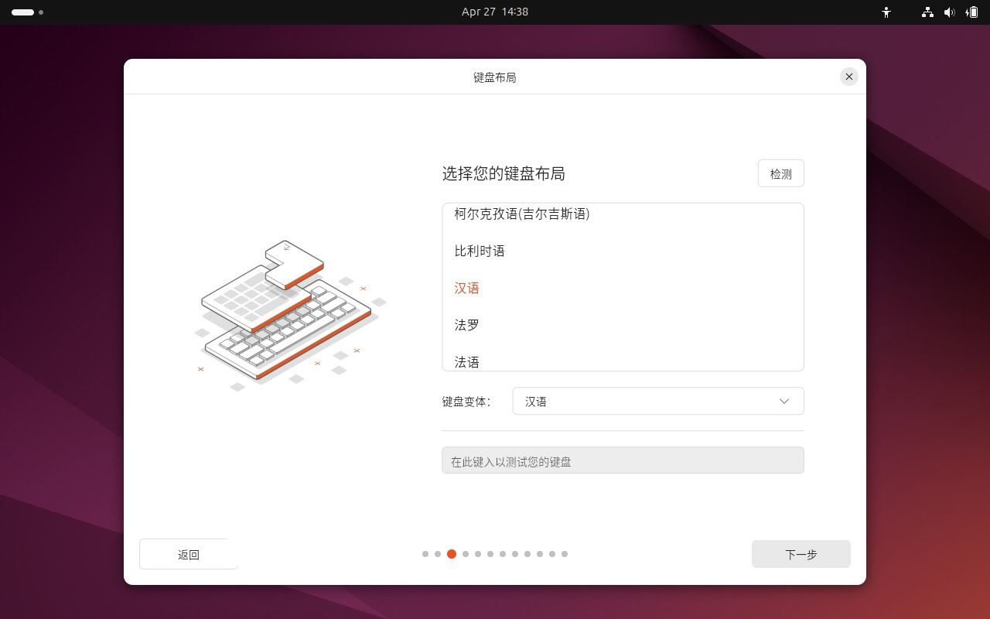Check battery status from the top bar icon

pyautogui.click(x=973, y=12)
